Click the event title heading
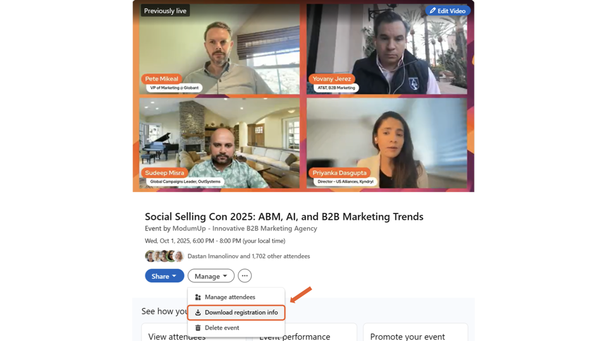The image size is (607, 341). click(284, 217)
